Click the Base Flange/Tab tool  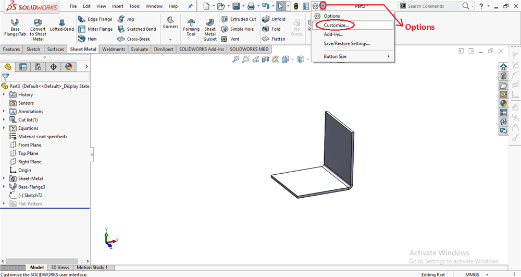[x=15, y=29]
